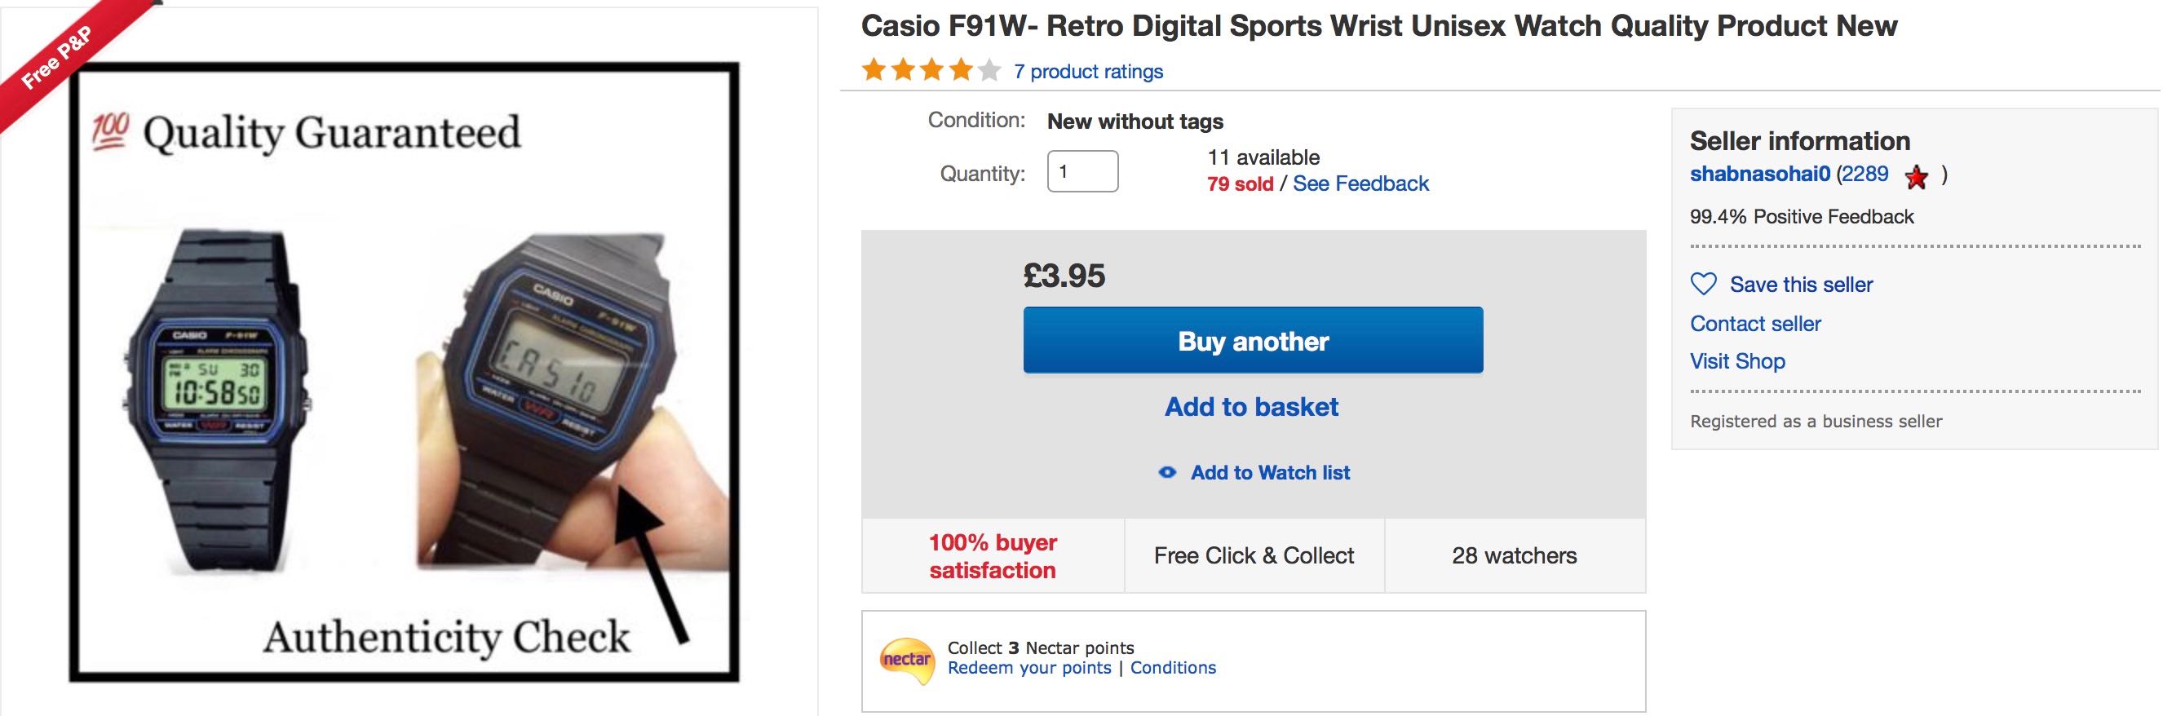This screenshot has width=2163, height=716.
Task: View the 7 product ratings
Action: pyautogui.click(x=1087, y=73)
